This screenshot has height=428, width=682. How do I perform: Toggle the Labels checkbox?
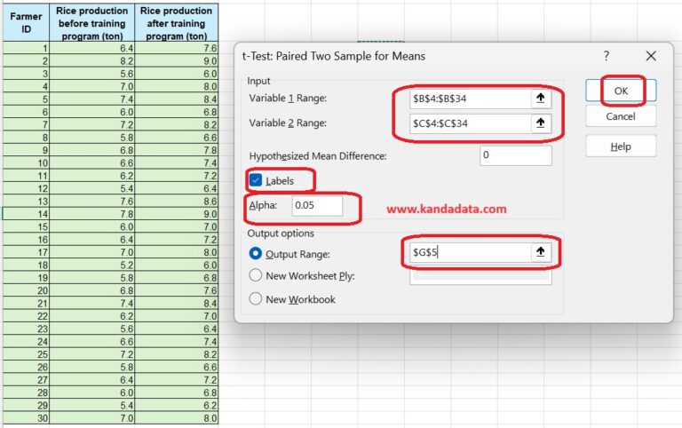pos(256,180)
